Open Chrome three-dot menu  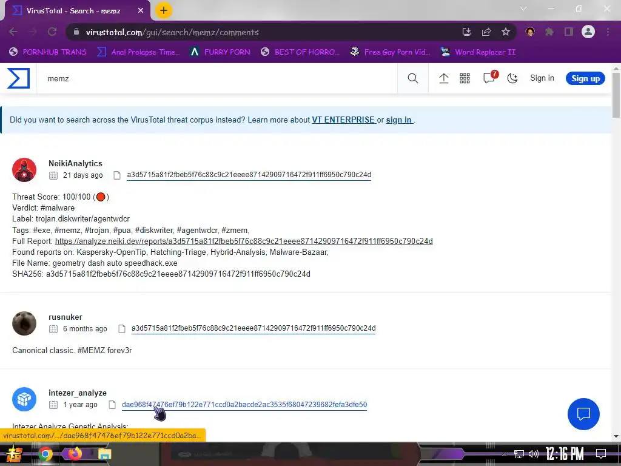608,32
